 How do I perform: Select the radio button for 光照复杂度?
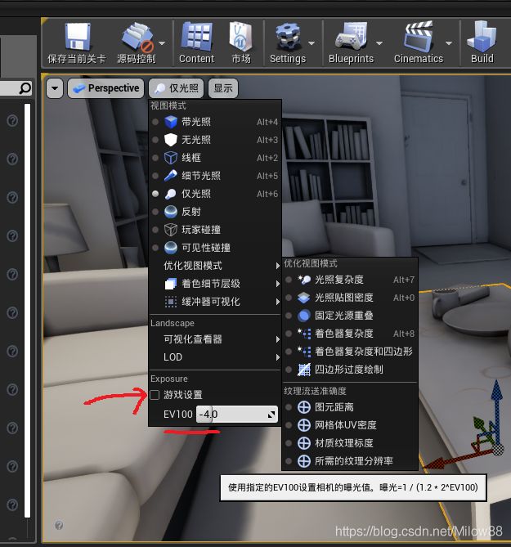click(x=289, y=280)
